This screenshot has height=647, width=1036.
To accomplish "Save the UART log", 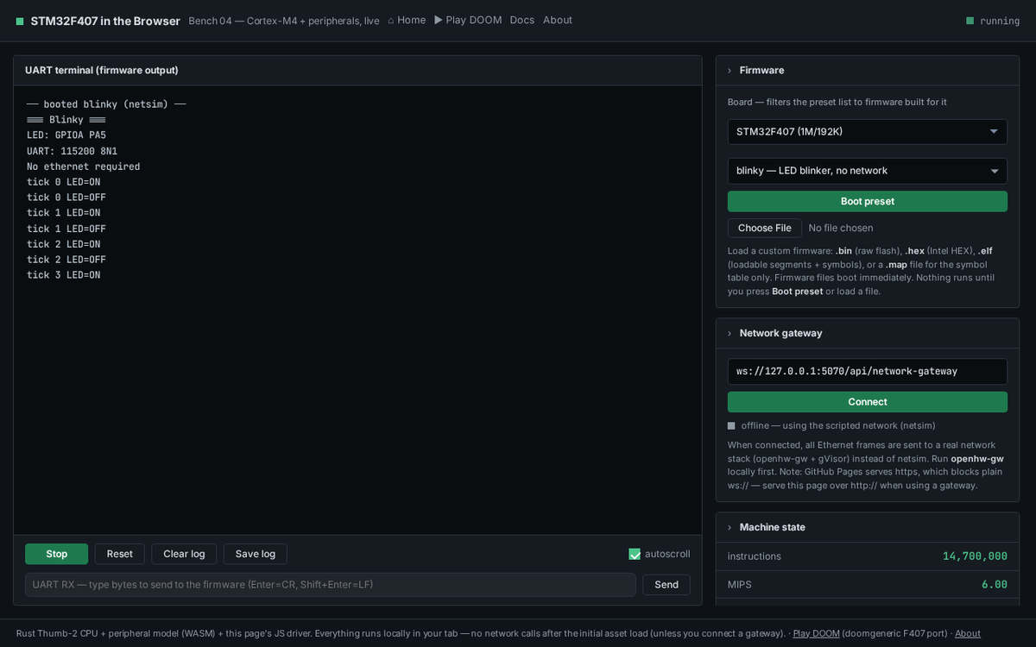I will (x=256, y=554).
